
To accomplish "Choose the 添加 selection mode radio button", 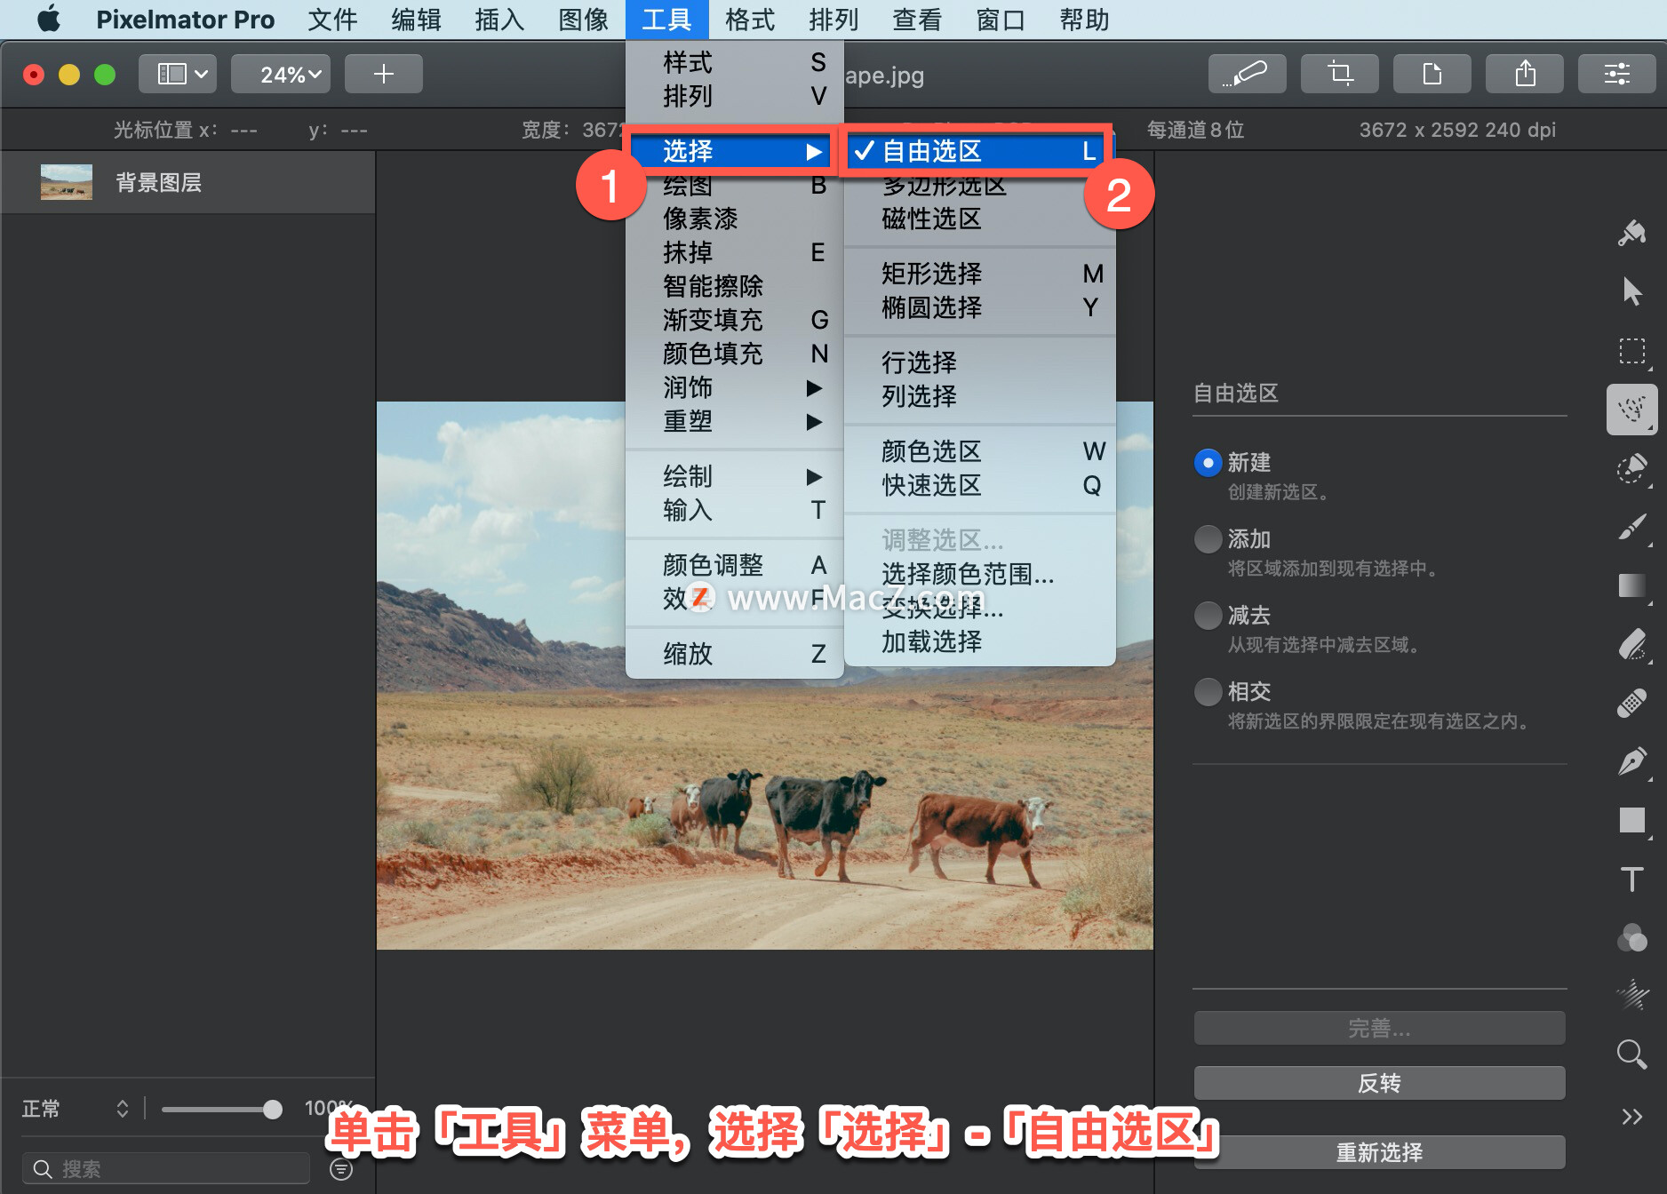I will point(1208,538).
